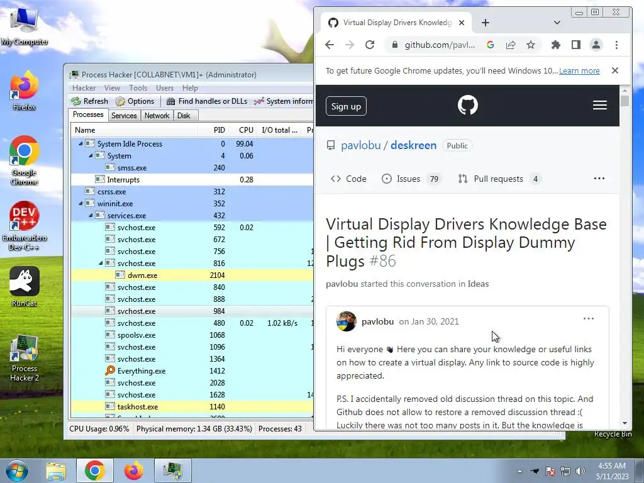Screen dimensions: 644x483
Task: Open My Computer desktop icon
Action: pos(25,25)
